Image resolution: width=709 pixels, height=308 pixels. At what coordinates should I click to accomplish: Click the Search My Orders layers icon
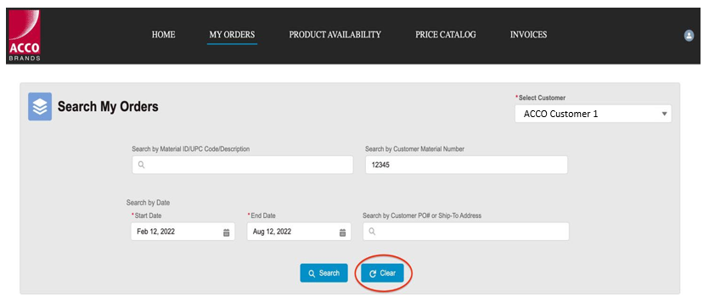[40, 107]
